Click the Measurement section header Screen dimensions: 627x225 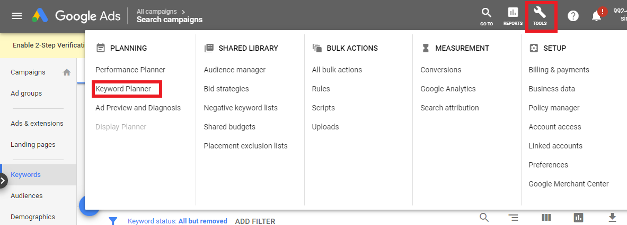[x=462, y=48]
